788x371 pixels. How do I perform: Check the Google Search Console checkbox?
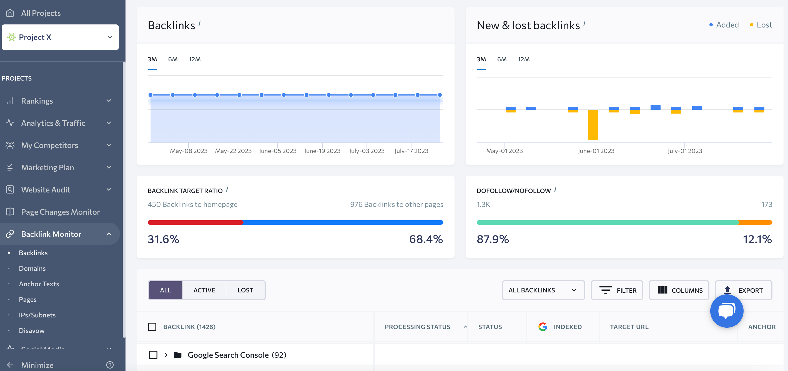pos(153,354)
